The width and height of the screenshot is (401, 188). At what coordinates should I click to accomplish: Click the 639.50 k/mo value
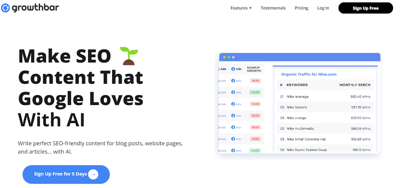(x=361, y=118)
